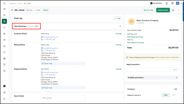Open the payments coins sidebar icon
Screen dimensions: 184x104
pyautogui.click(x=4, y=34)
